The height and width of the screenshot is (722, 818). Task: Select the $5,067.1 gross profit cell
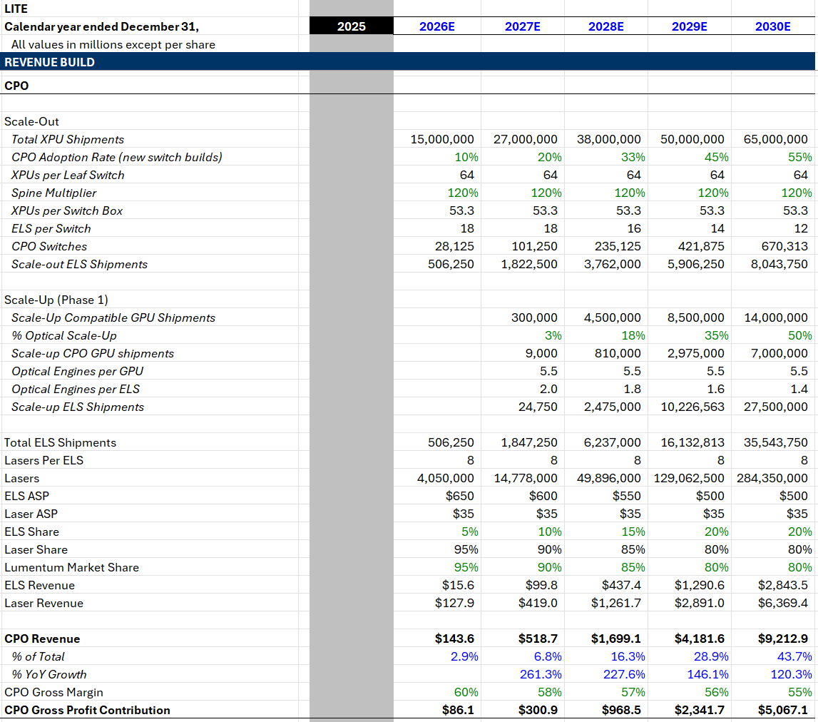[x=782, y=710]
